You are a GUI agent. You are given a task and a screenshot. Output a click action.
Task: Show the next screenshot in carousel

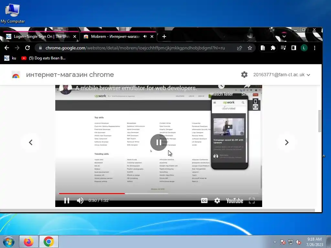click(x=286, y=142)
